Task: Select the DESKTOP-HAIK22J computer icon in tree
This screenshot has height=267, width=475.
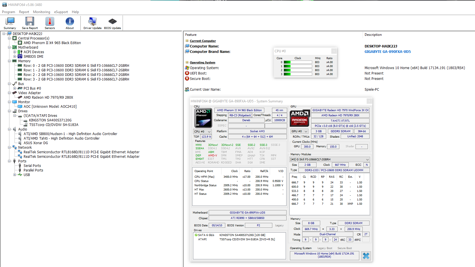Action: coord(9,34)
